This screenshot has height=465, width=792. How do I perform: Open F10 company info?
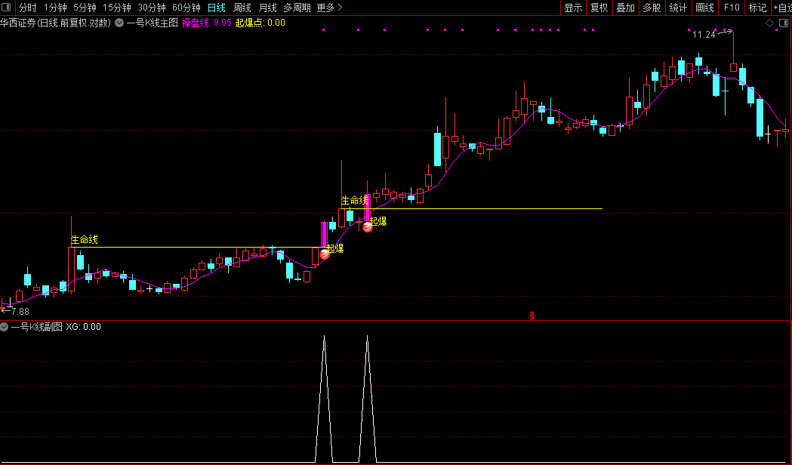pyautogui.click(x=732, y=8)
